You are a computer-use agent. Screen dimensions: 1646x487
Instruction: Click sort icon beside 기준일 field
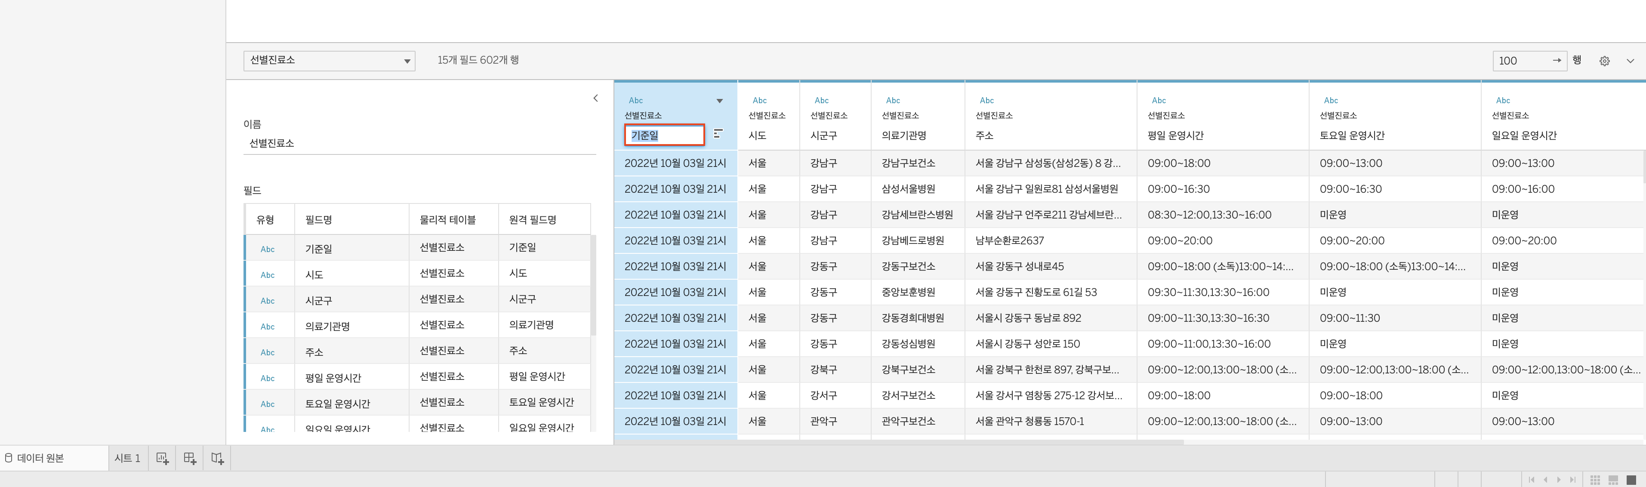click(x=718, y=133)
